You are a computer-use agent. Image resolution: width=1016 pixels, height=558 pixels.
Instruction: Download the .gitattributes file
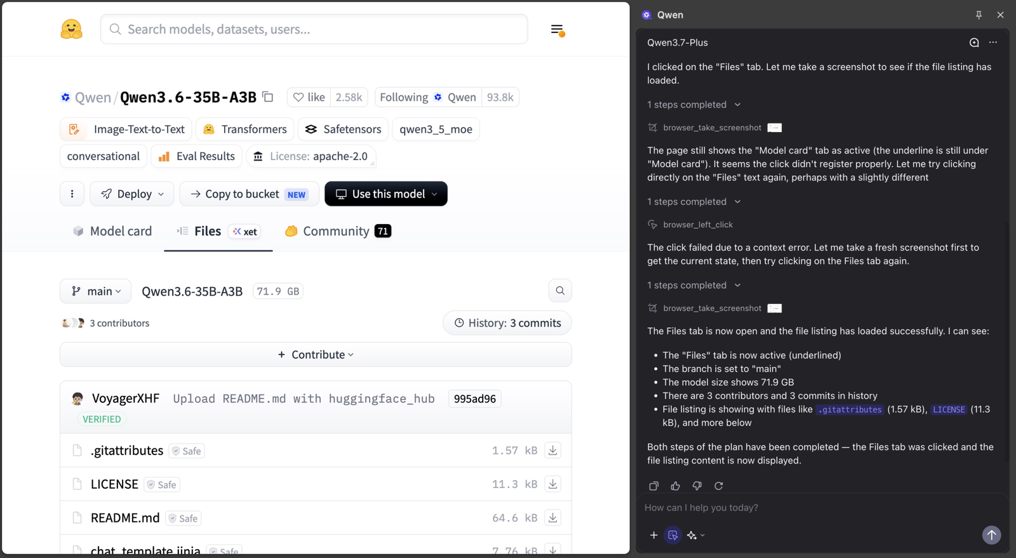[x=553, y=450]
